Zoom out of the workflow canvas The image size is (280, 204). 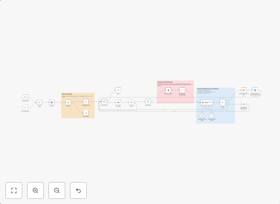click(x=57, y=191)
